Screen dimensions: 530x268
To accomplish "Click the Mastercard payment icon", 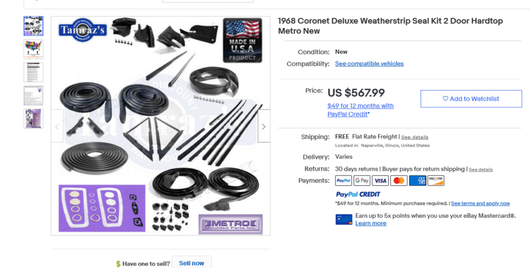I will pos(399,181).
